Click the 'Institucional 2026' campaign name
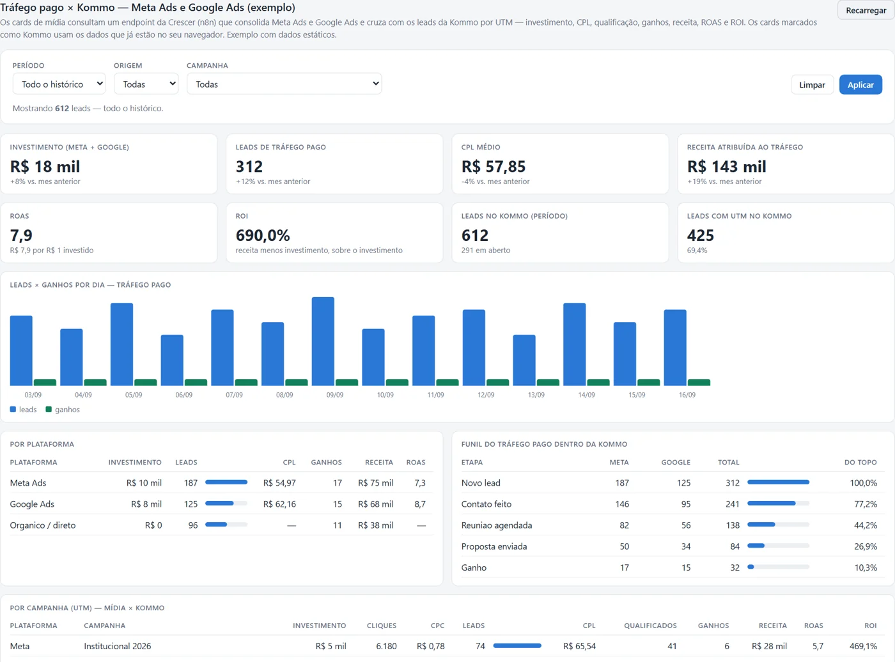 pyautogui.click(x=118, y=646)
